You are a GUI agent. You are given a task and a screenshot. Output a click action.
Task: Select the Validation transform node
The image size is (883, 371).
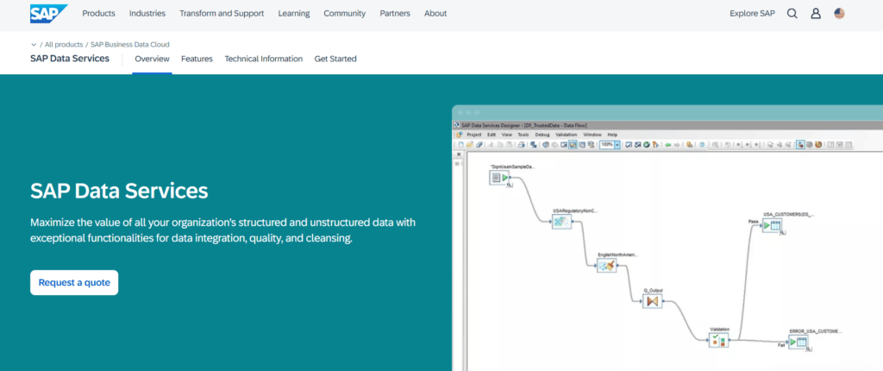click(718, 340)
